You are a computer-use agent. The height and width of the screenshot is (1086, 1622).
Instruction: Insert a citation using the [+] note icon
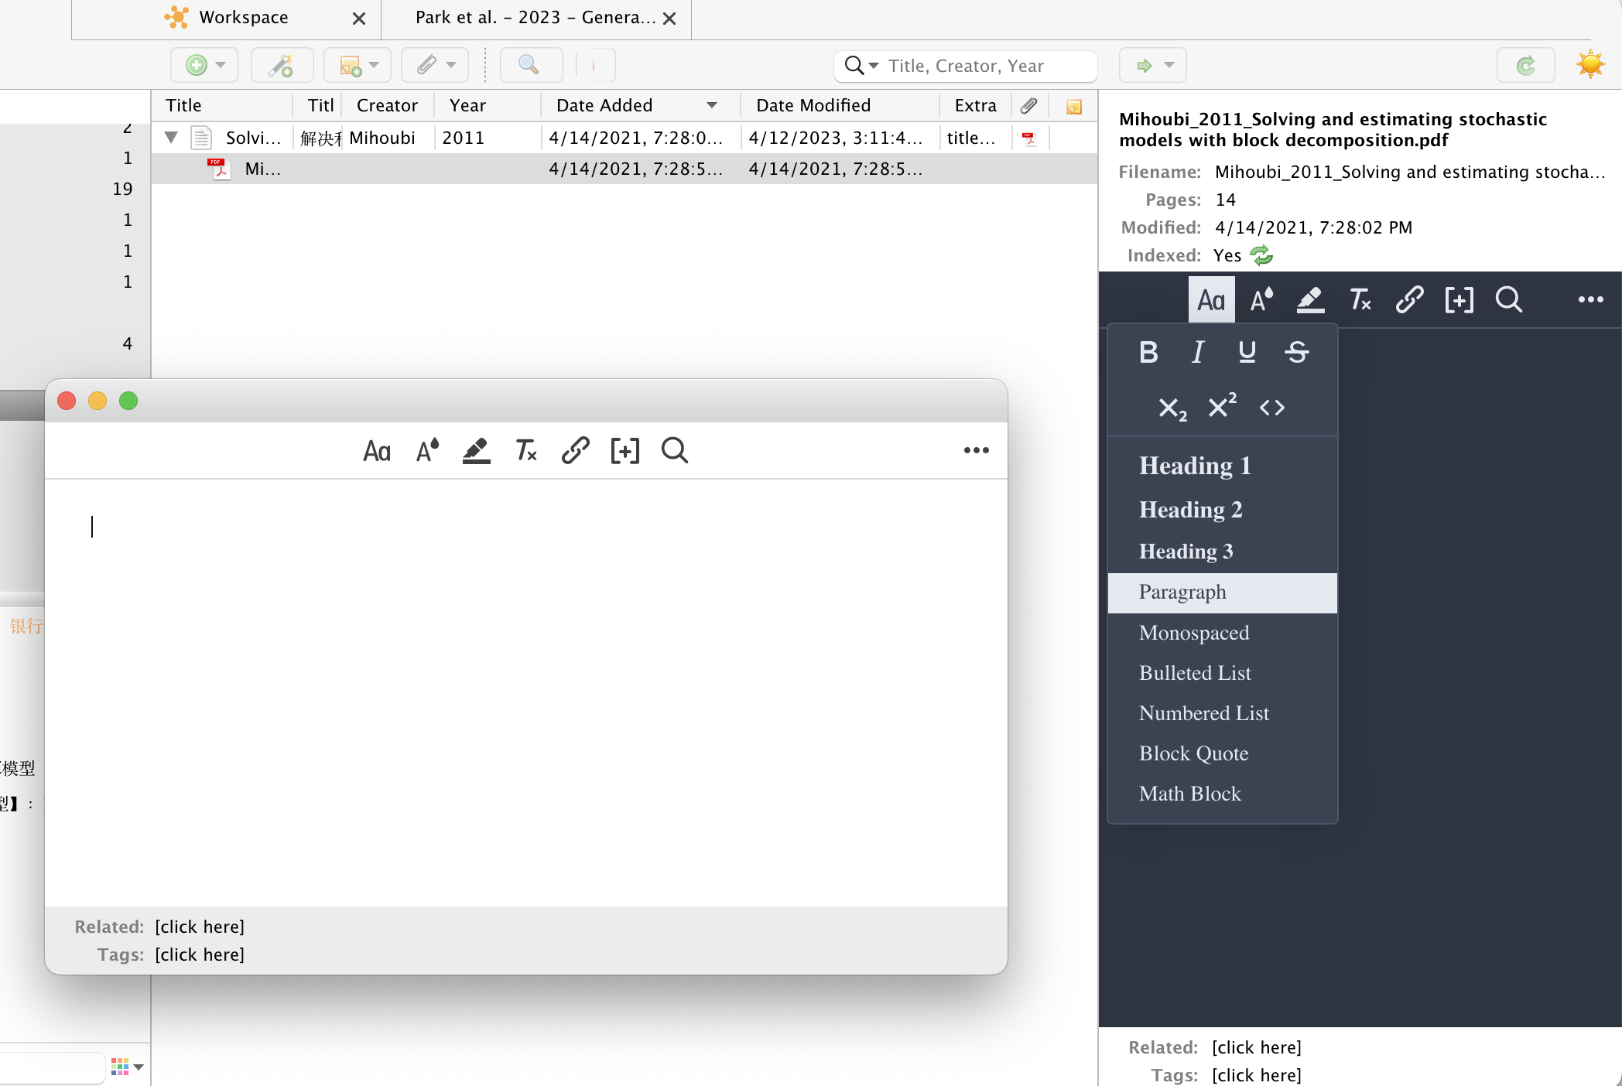tap(625, 450)
